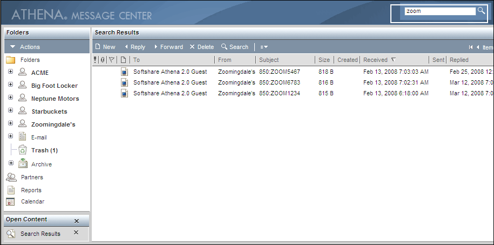Click the document icon for message 850:ZOOM5467
The image size is (494, 245).
click(124, 72)
